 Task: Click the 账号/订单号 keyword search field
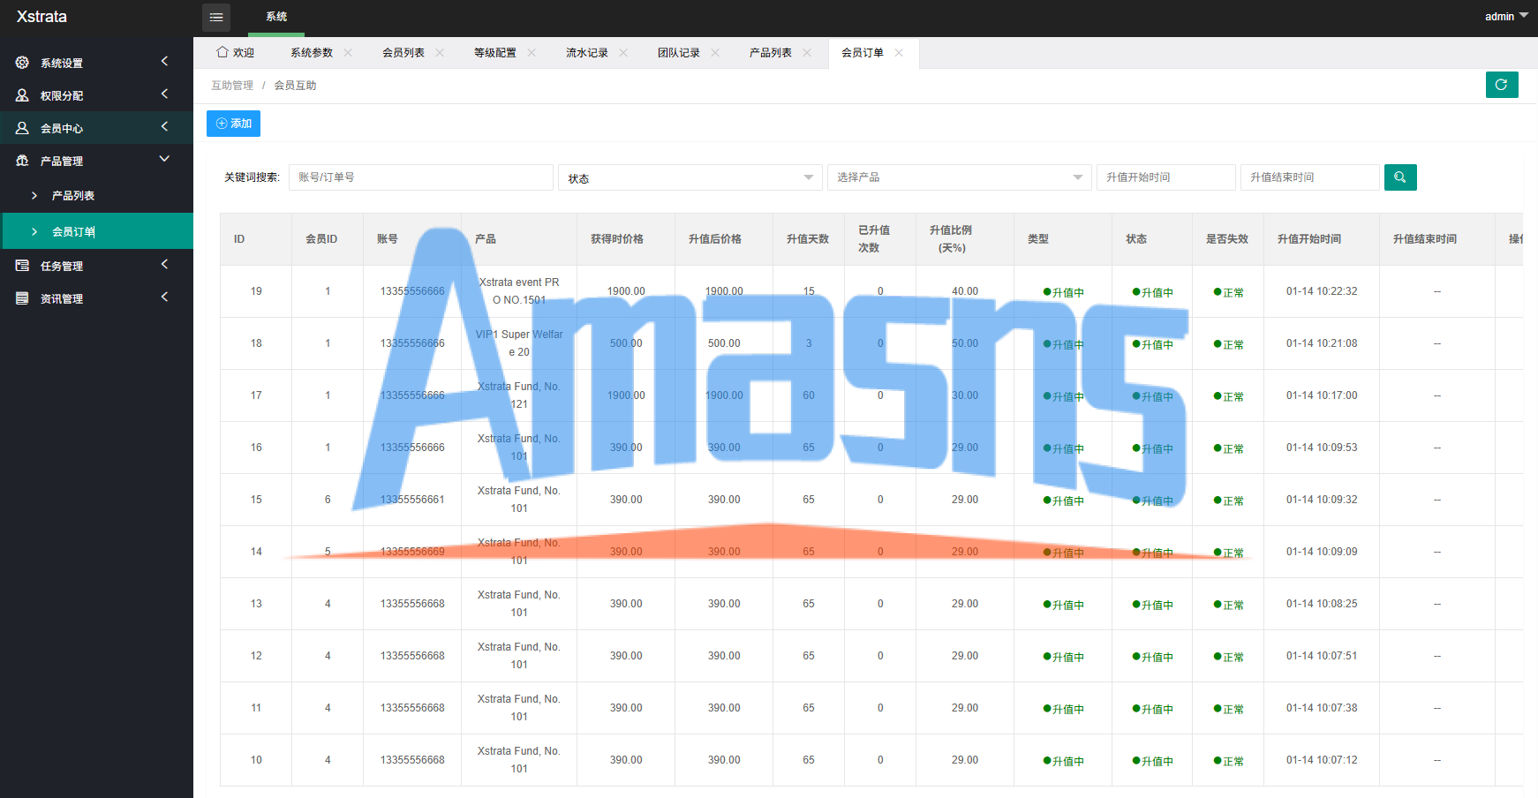click(x=421, y=177)
